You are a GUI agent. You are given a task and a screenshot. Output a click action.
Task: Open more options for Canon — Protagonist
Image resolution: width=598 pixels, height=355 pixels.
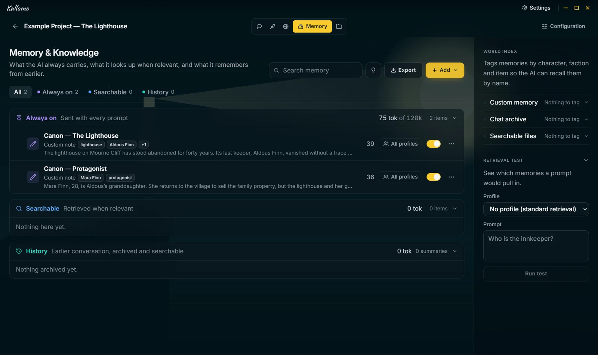pyautogui.click(x=451, y=177)
